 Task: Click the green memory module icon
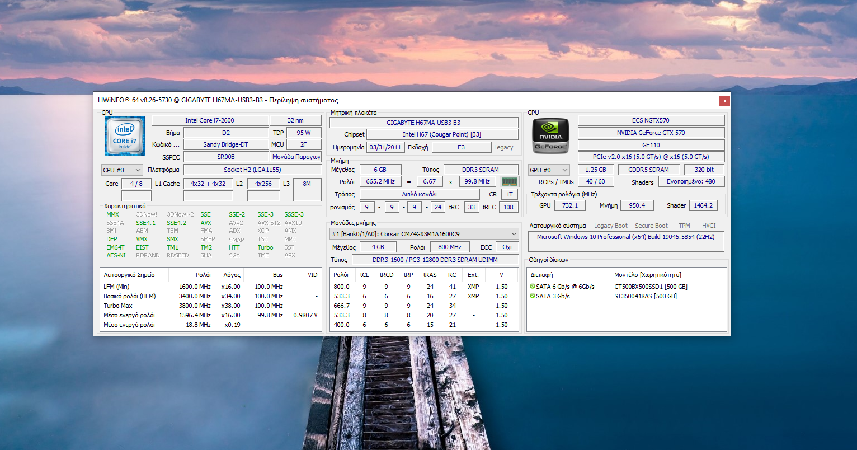tap(509, 182)
